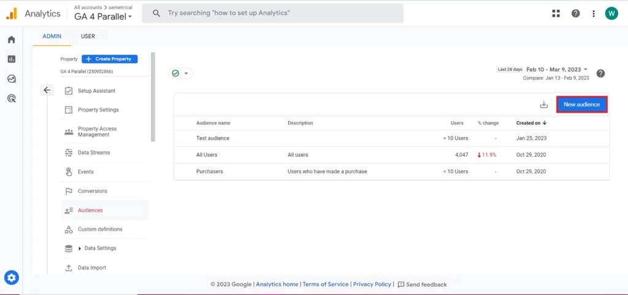Screen dimensions: 628x295
Task: Click the Help question mark in header
Action: (x=575, y=13)
